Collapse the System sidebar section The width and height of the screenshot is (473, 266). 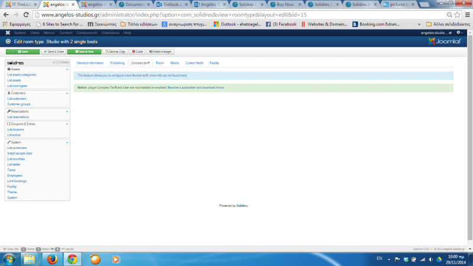(67, 142)
